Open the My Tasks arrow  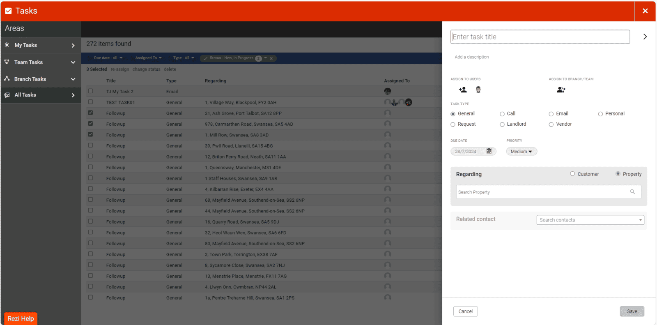click(73, 46)
